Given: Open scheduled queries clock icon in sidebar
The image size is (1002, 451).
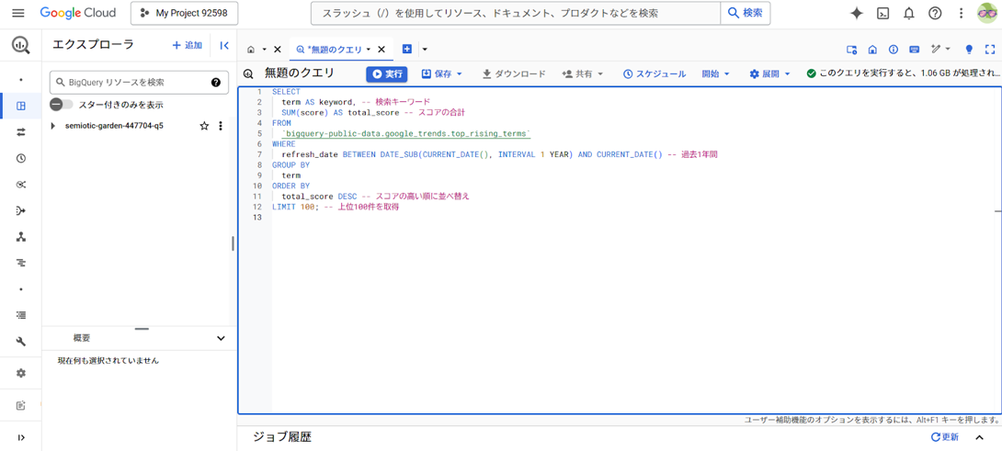Looking at the screenshot, I should 20,158.
